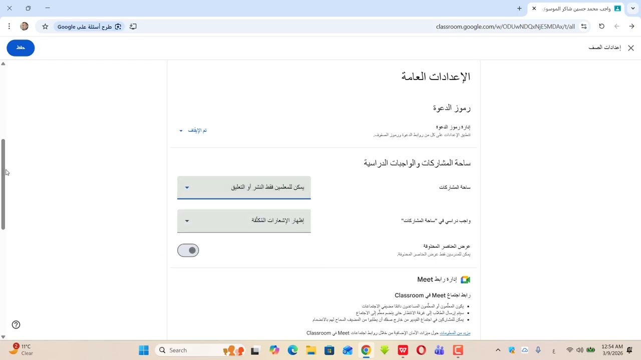Screen dimensions: 641x360
Task: Open the invite codes management dropdown (تم الإيقاف)
Action: click(193, 130)
